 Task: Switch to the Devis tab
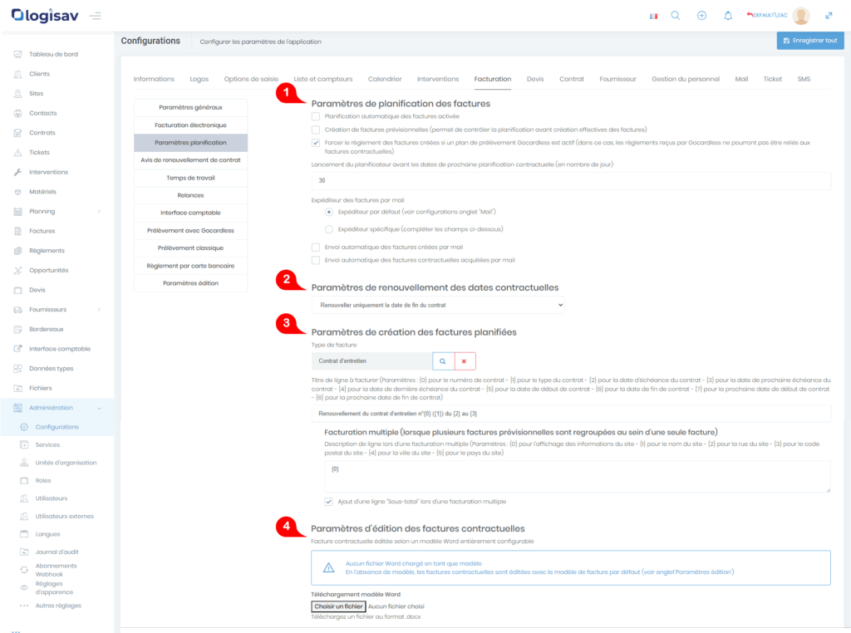535,79
